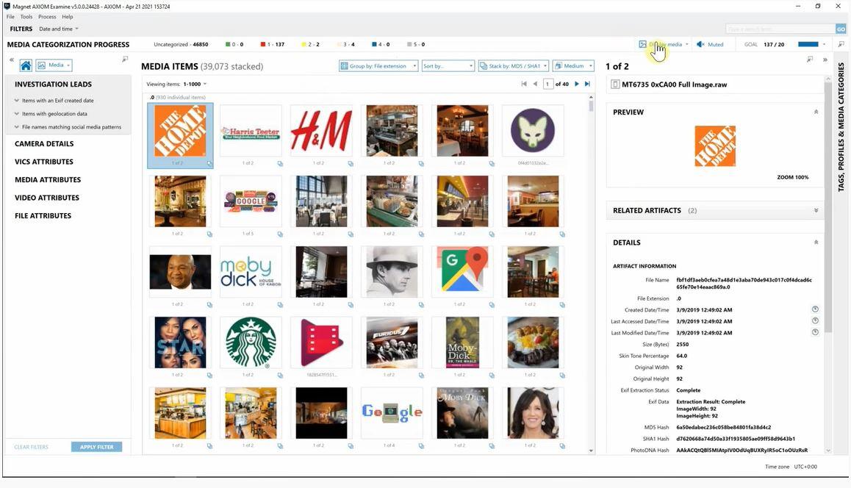The image size is (851, 488).
Task: Go to the case Home view icon
Action: pos(26,65)
